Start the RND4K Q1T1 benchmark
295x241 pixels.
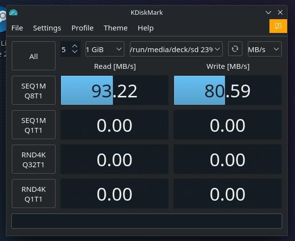(x=33, y=194)
